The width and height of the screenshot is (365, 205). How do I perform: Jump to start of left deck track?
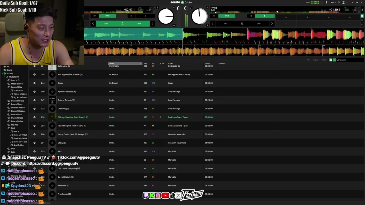[131, 16]
